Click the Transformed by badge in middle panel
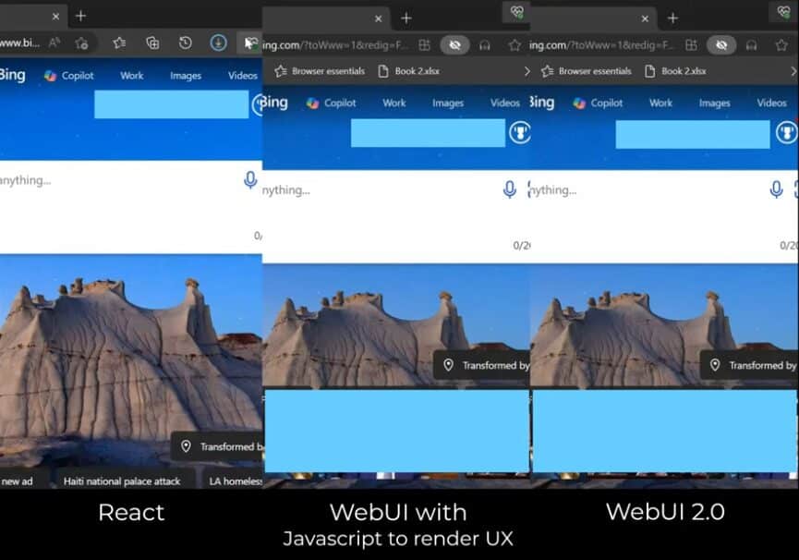Viewport: 799px width, 560px height. pos(481,365)
